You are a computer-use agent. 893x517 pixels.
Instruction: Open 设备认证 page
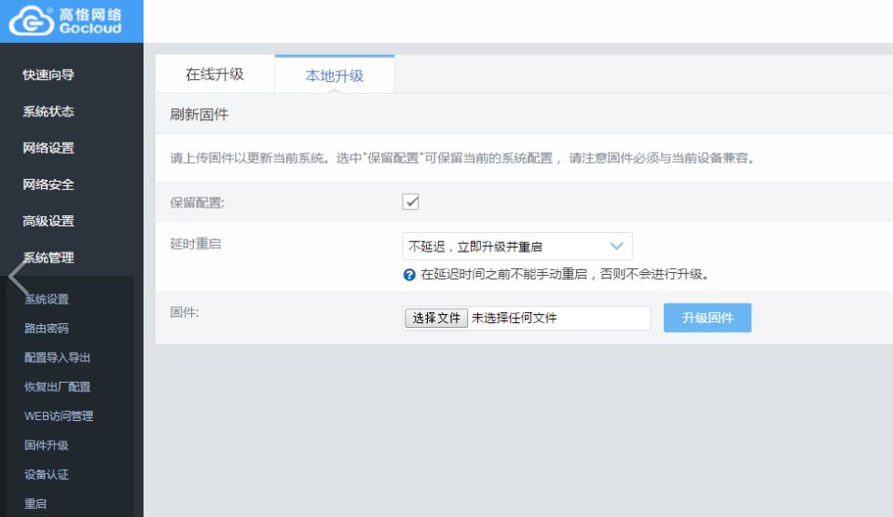[47, 474]
